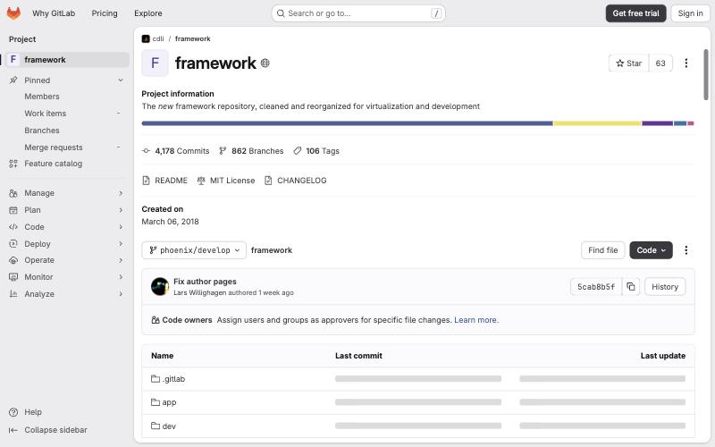Image resolution: width=715 pixels, height=447 pixels.
Task: Click the Code brackets icon in sidebar
Action: coord(13,227)
